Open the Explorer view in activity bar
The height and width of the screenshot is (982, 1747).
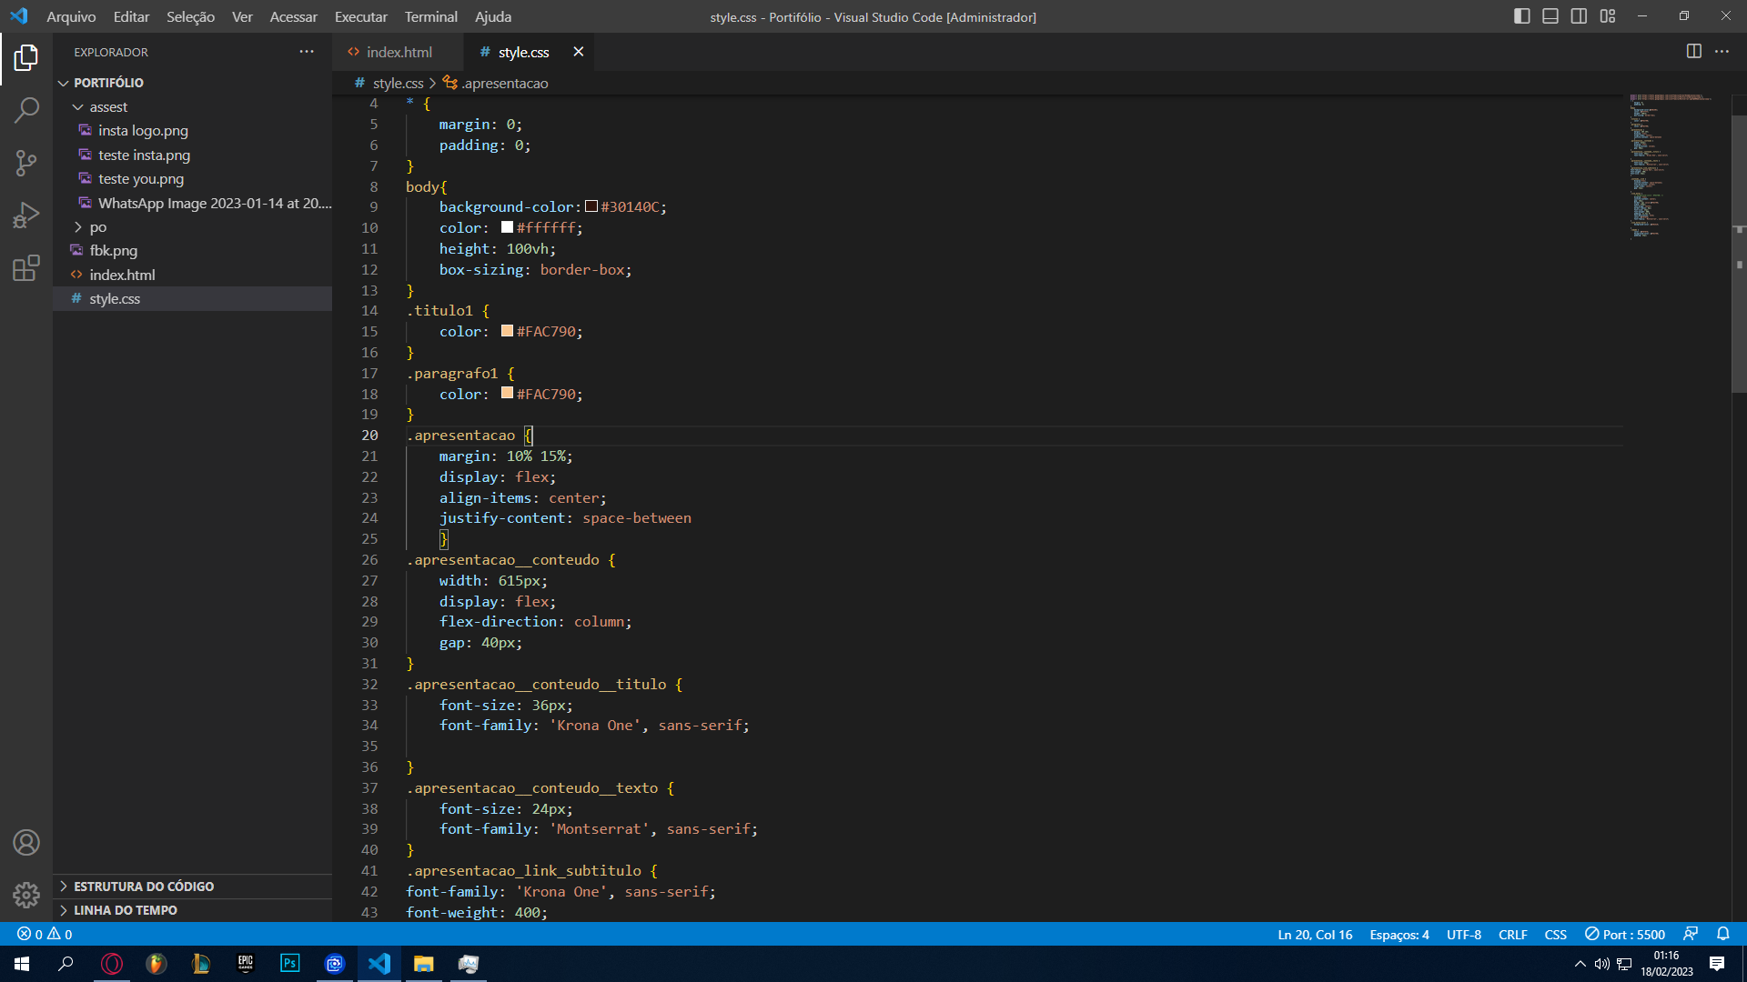click(x=26, y=58)
